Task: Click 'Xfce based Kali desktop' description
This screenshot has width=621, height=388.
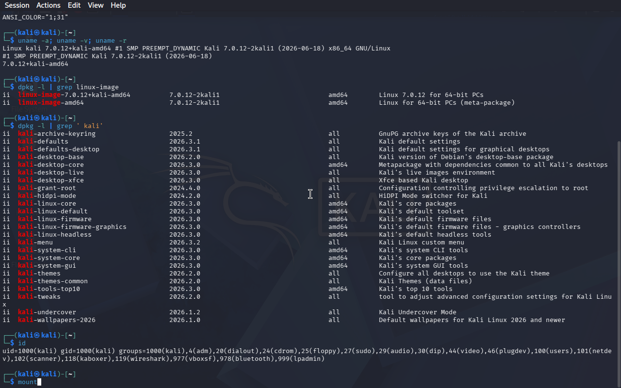Action: (424, 180)
